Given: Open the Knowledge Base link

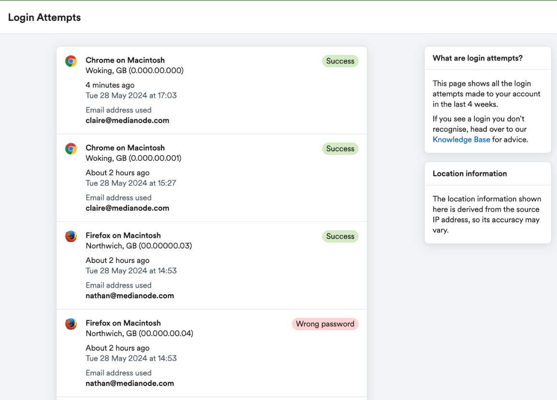Looking at the screenshot, I should 461,139.
